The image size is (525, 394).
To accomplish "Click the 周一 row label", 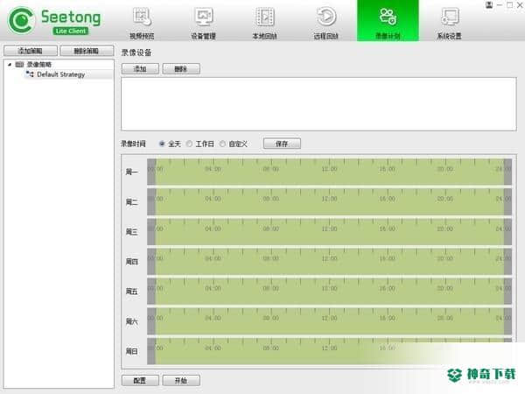I will click(x=131, y=172).
